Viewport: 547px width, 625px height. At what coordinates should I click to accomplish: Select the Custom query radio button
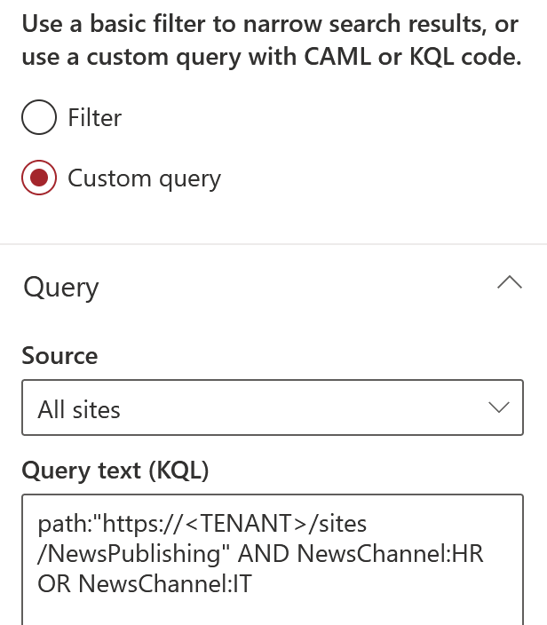coord(39,178)
